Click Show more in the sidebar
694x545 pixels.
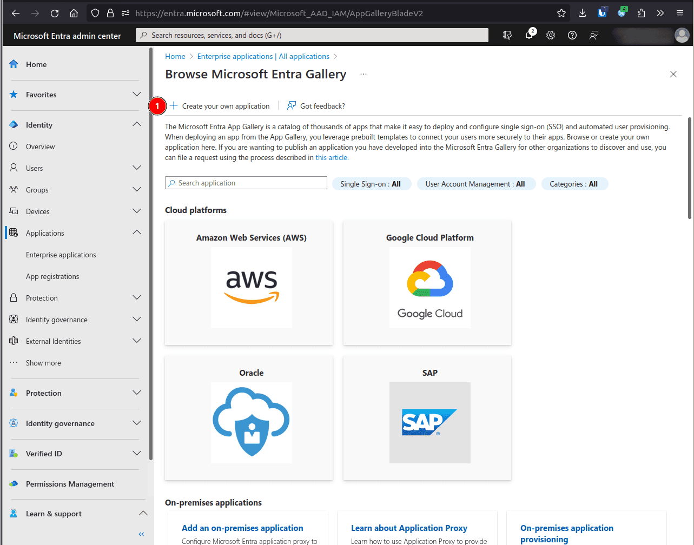coord(43,363)
